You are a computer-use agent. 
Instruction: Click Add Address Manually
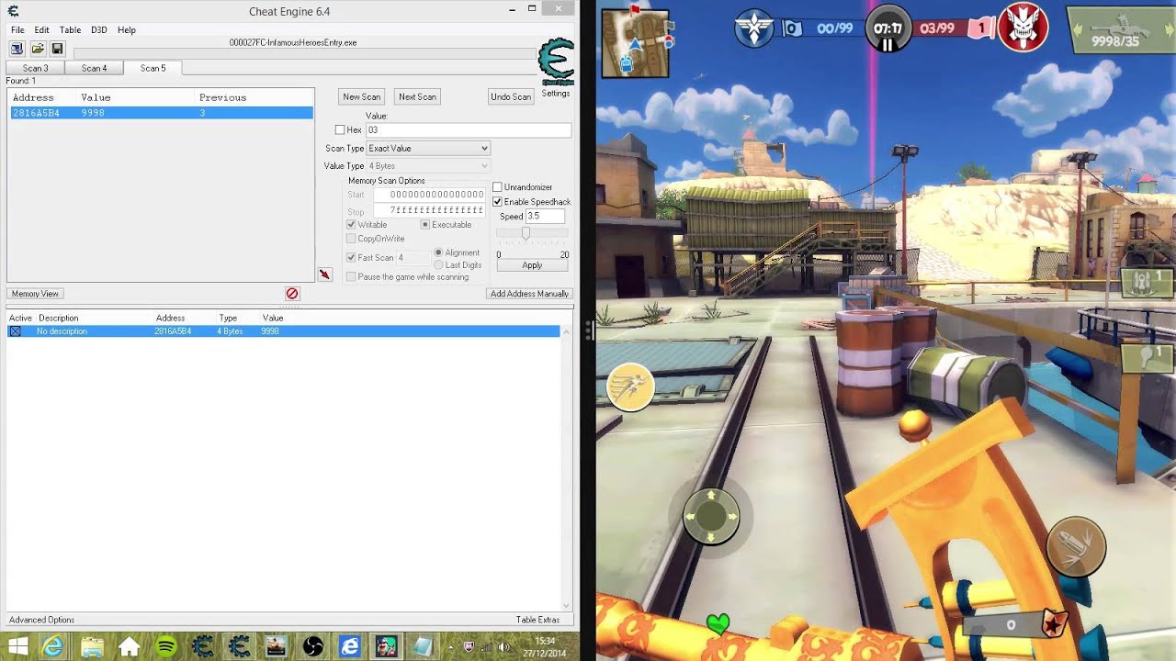(x=529, y=294)
